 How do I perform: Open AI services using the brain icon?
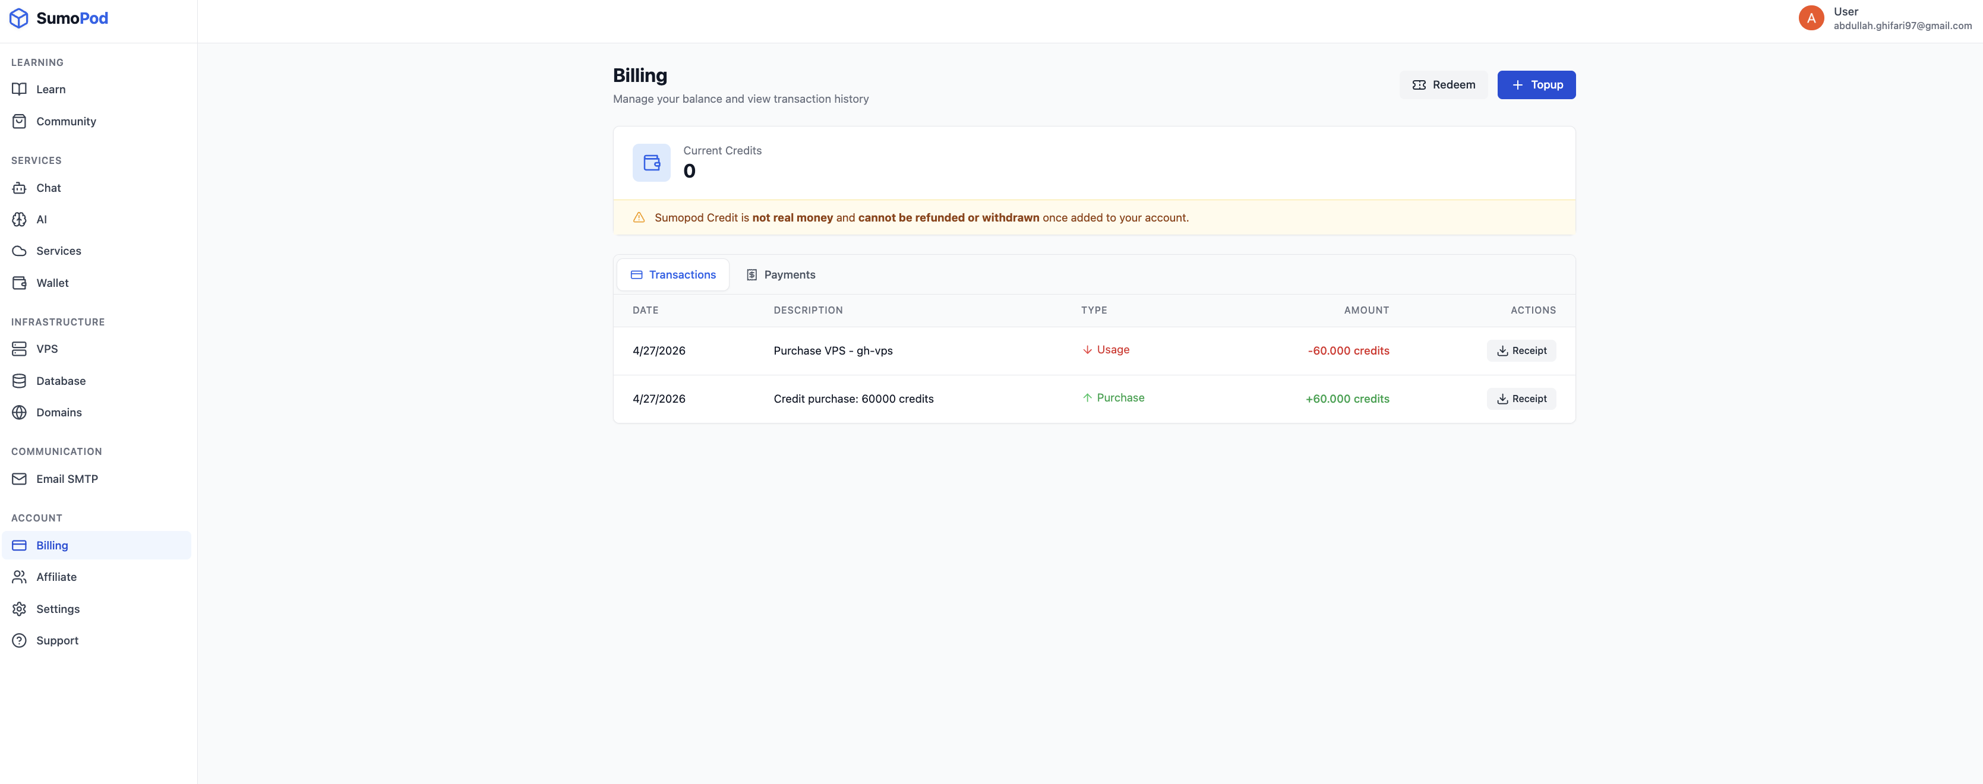pos(19,219)
